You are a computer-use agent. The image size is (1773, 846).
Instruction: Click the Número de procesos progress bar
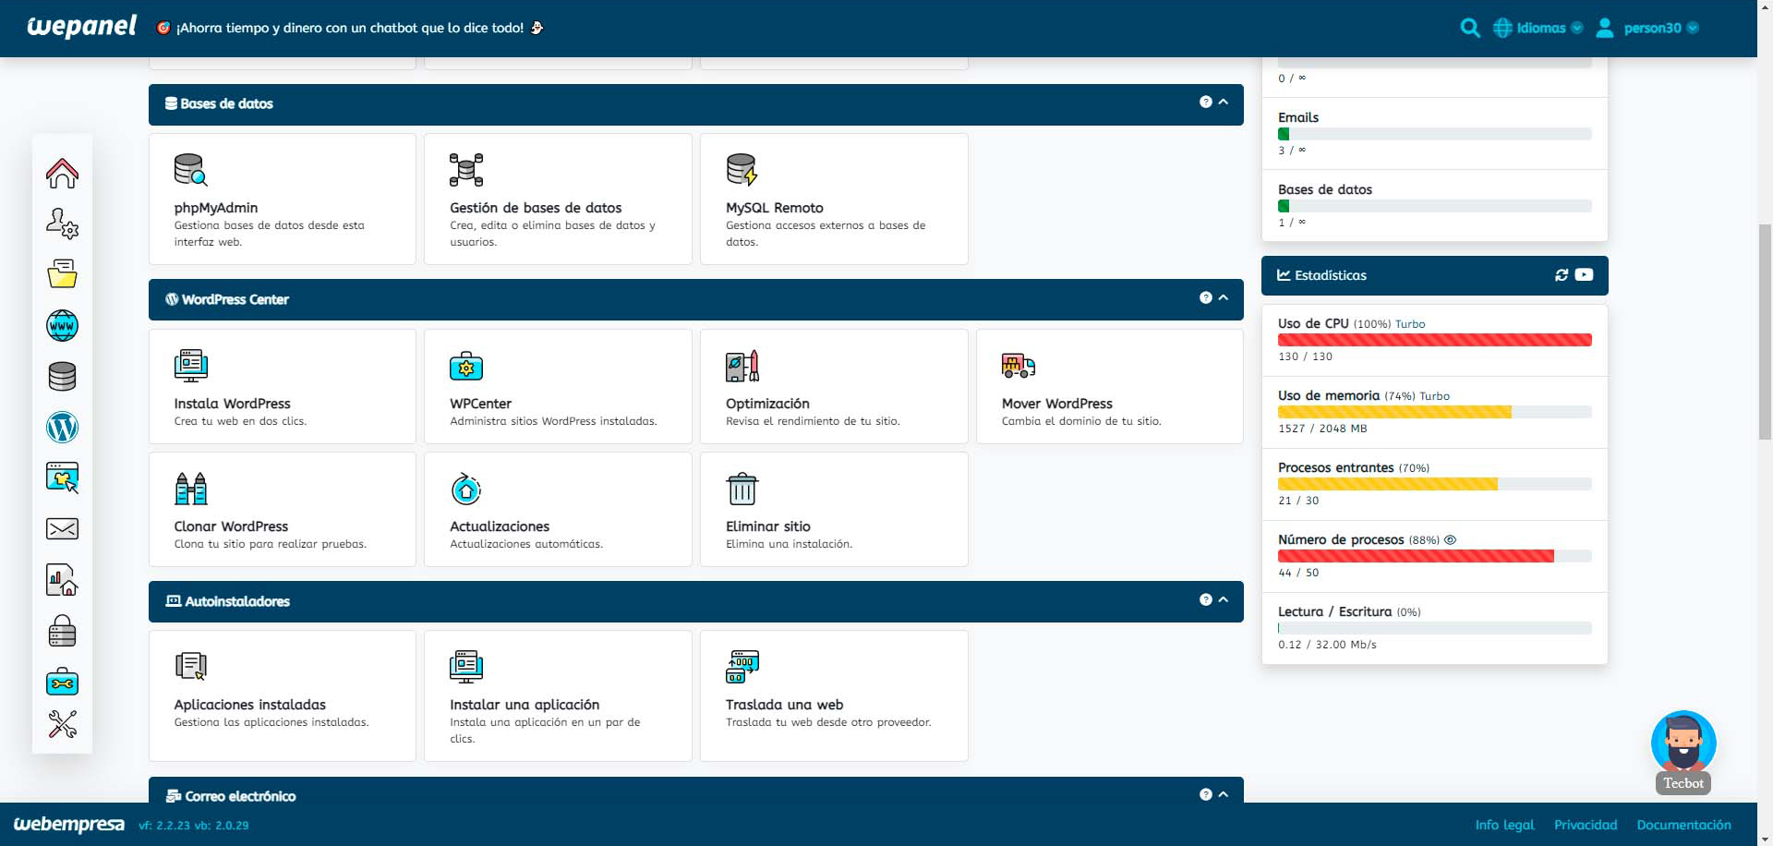pos(1434,556)
